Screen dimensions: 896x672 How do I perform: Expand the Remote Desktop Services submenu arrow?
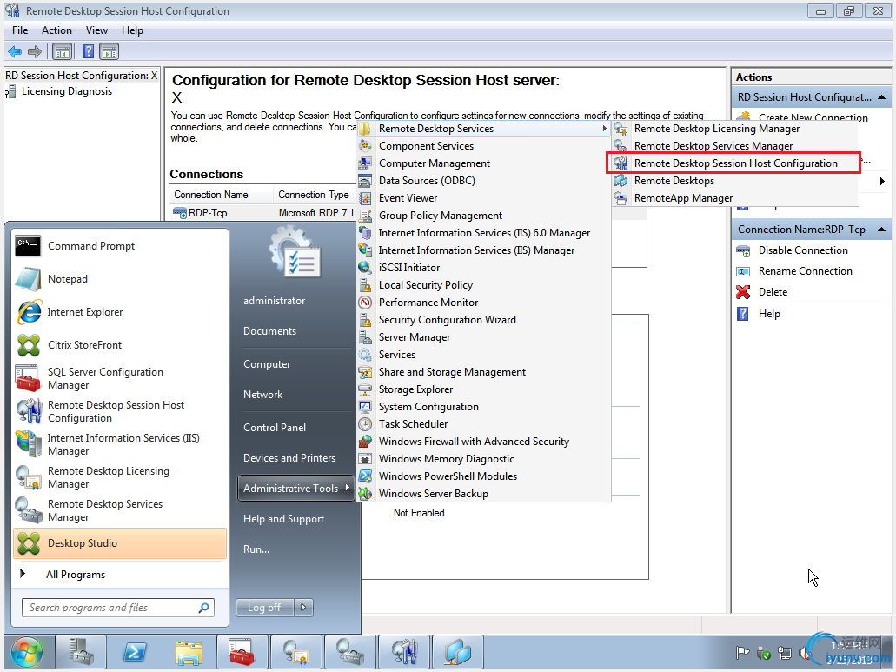coord(604,129)
